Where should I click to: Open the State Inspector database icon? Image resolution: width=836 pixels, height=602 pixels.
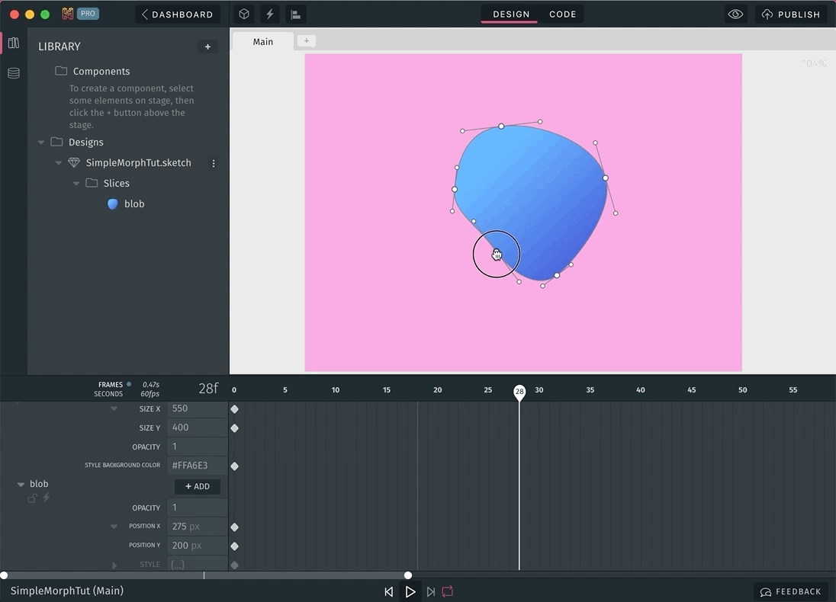click(14, 73)
